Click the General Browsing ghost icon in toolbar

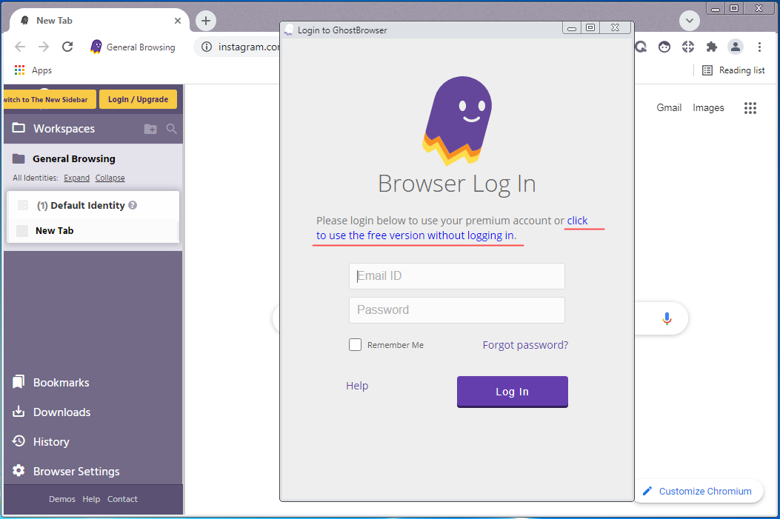click(96, 47)
